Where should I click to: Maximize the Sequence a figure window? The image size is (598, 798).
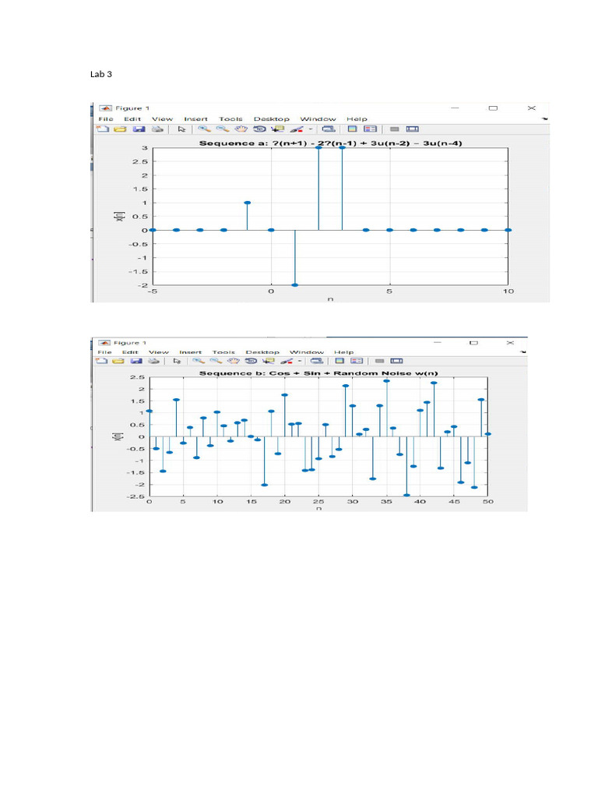(x=493, y=108)
